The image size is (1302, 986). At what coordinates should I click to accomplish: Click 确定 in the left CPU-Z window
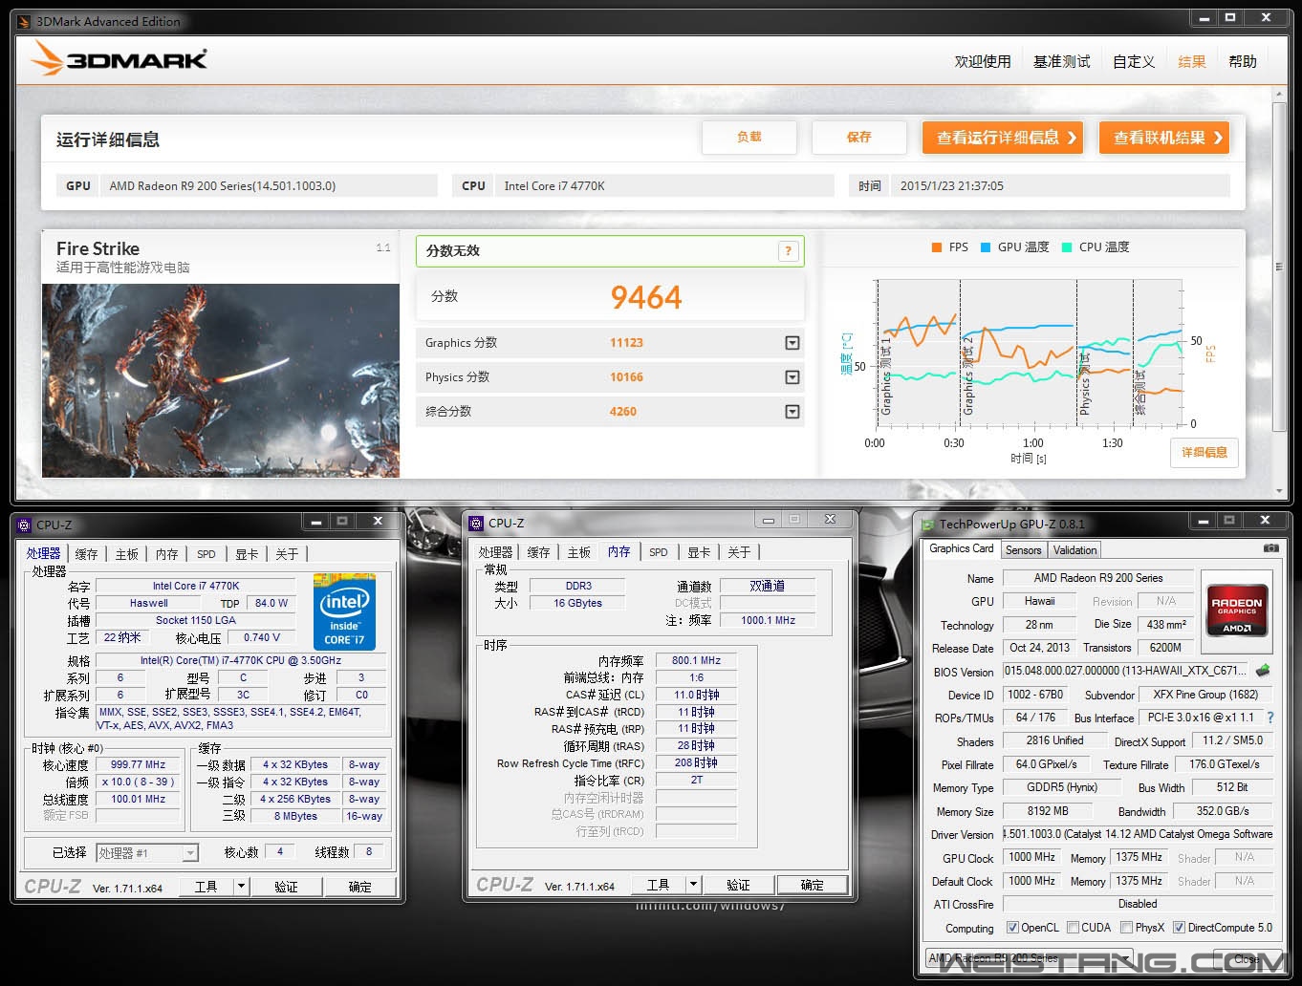tap(360, 887)
